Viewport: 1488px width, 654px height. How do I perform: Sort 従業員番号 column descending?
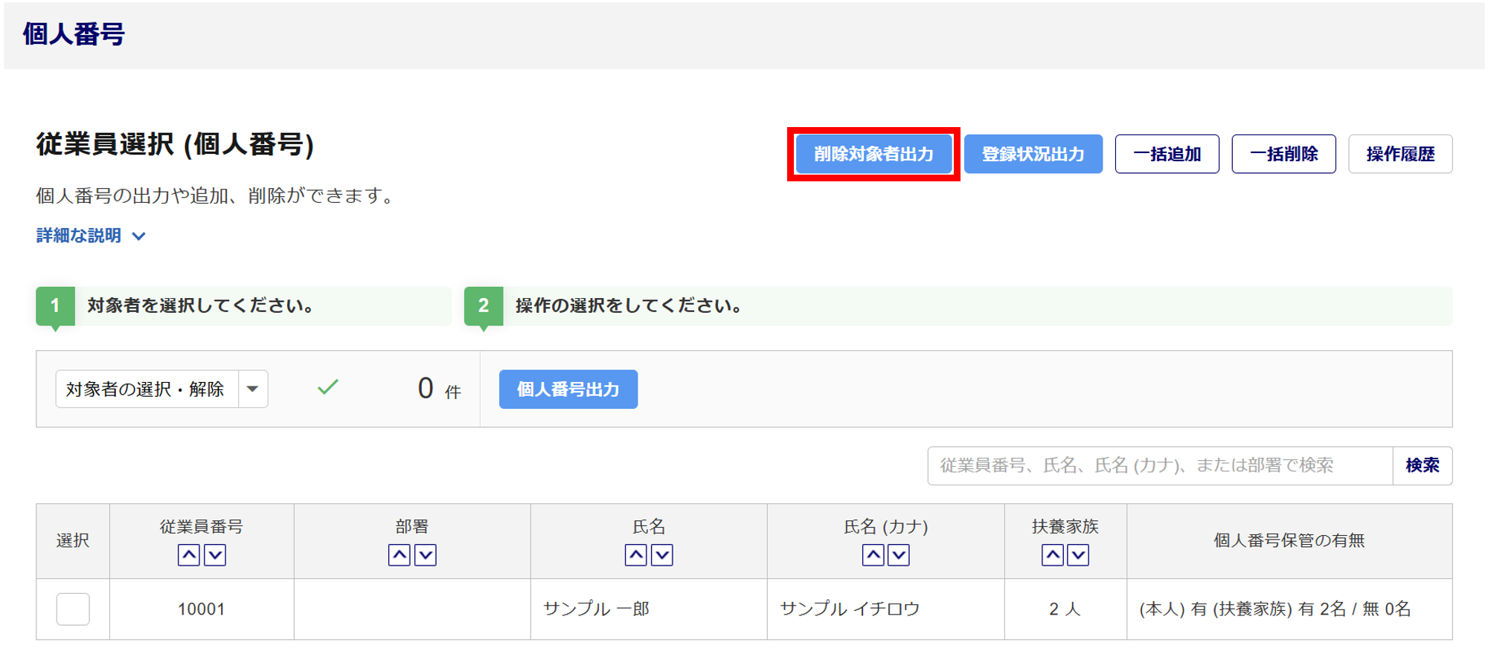pos(215,555)
